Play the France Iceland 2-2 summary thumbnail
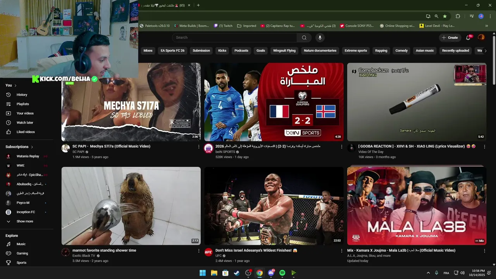This screenshot has width=496, height=279. [274, 102]
